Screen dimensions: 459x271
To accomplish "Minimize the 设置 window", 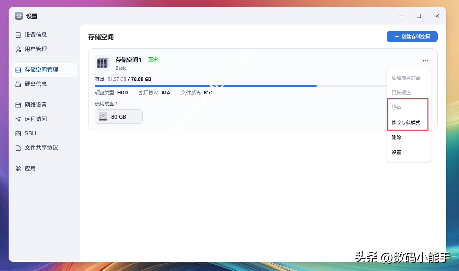I will coord(401,16).
